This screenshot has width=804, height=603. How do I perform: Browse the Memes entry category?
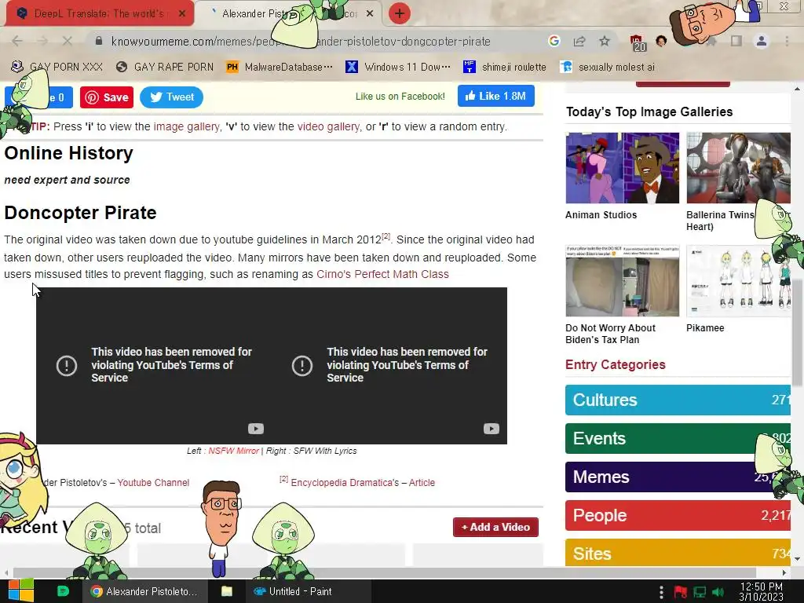(x=678, y=477)
